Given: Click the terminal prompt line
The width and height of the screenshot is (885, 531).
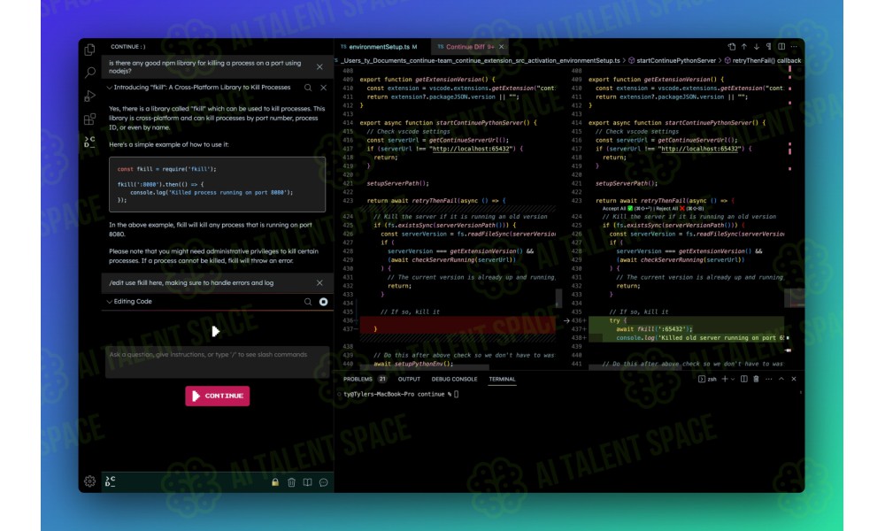Looking at the screenshot, I should (x=401, y=395).
